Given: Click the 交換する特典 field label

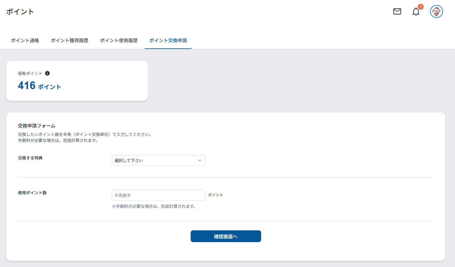Looking at the screenshot, I should [x=30, y=158].
